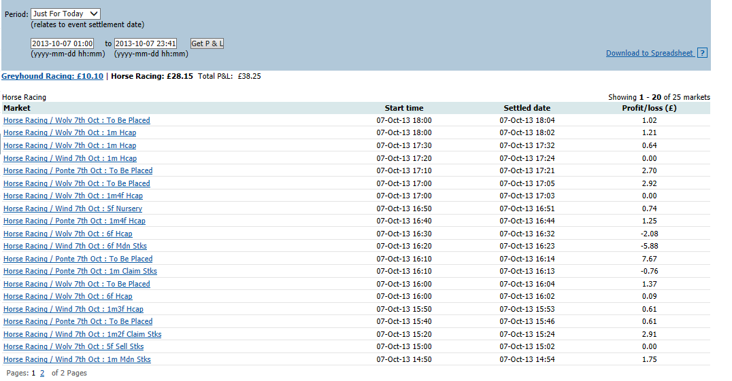The width and height of the screenshot is (732, 381).
Task: Click the settled date 07-Oct-13 16:23
Action: (527, 246)
